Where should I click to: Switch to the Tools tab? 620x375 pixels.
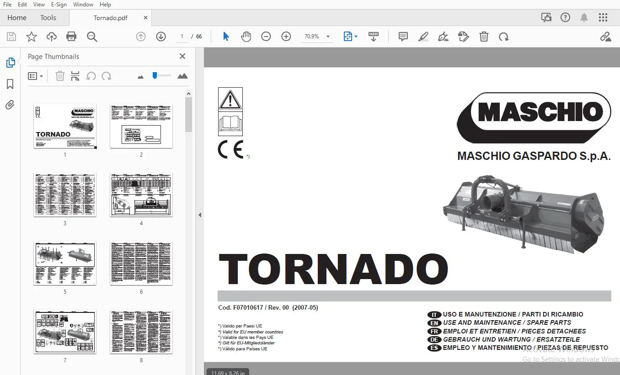point(48,18)
